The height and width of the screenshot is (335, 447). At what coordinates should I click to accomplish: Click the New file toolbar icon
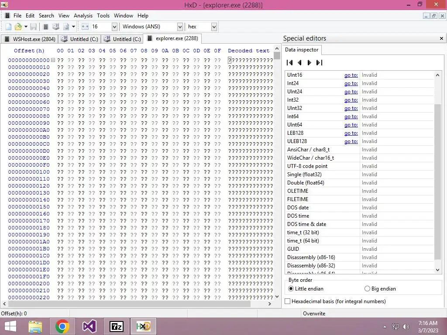pyautogui.click(x=9, y=27)
